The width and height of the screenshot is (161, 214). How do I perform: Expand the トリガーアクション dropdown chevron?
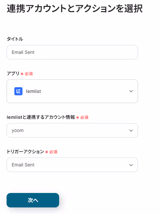[x=131, y=165]
